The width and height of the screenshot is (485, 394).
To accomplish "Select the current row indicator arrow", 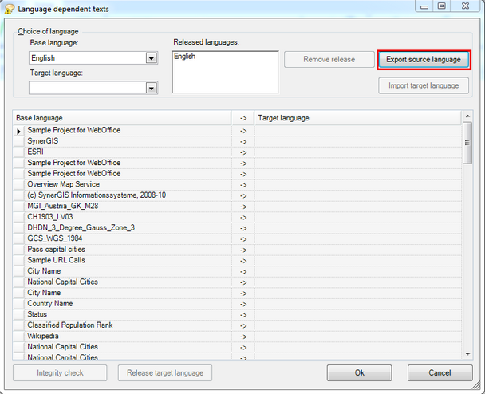I will [18, 131].
